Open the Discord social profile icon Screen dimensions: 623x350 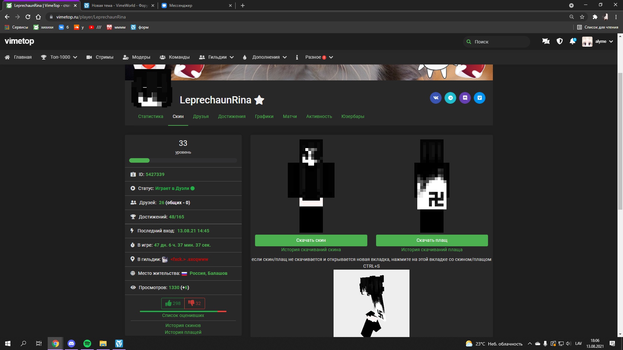(465, 98)
